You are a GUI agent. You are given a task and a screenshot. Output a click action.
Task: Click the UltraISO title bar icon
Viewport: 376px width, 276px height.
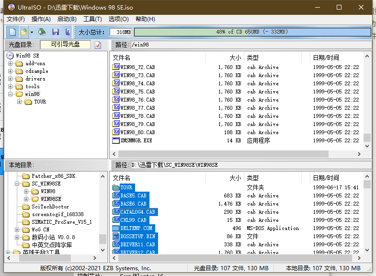[11, 8]
